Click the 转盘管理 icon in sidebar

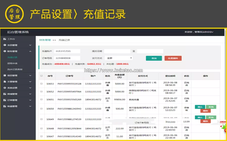click(5, 106)
